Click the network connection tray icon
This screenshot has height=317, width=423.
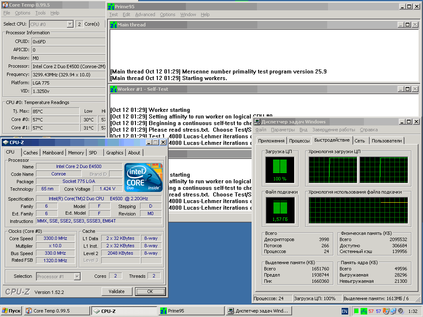point(393,311)
